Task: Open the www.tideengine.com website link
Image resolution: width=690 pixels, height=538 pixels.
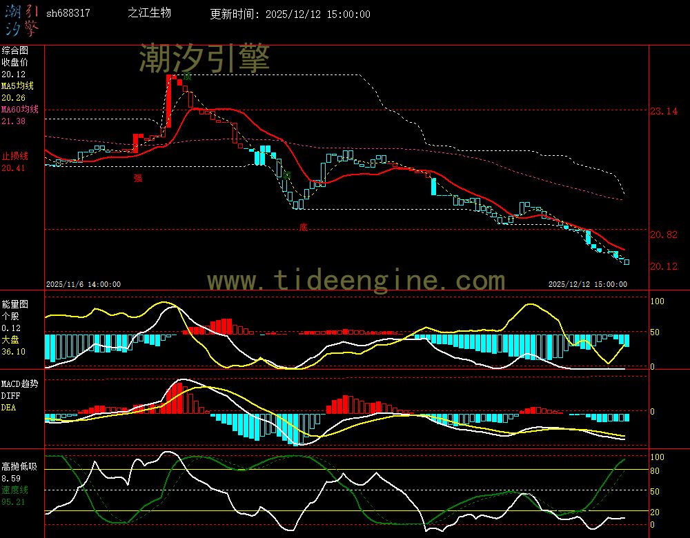Action: click(356, 281)
